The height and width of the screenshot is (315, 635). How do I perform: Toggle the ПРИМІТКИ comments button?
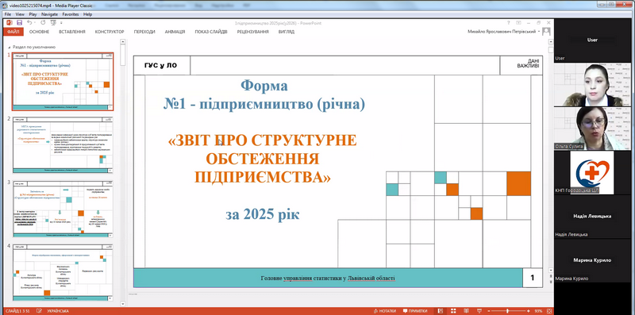coord(415,311)
